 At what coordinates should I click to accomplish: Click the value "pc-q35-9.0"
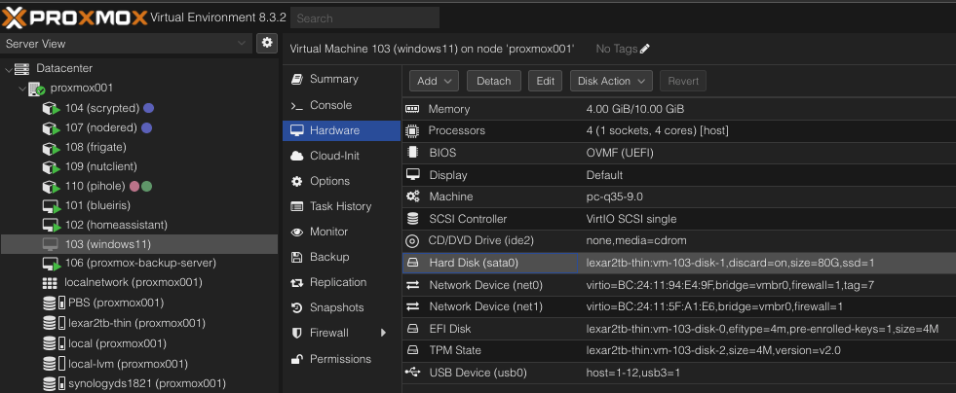point(615,196)
